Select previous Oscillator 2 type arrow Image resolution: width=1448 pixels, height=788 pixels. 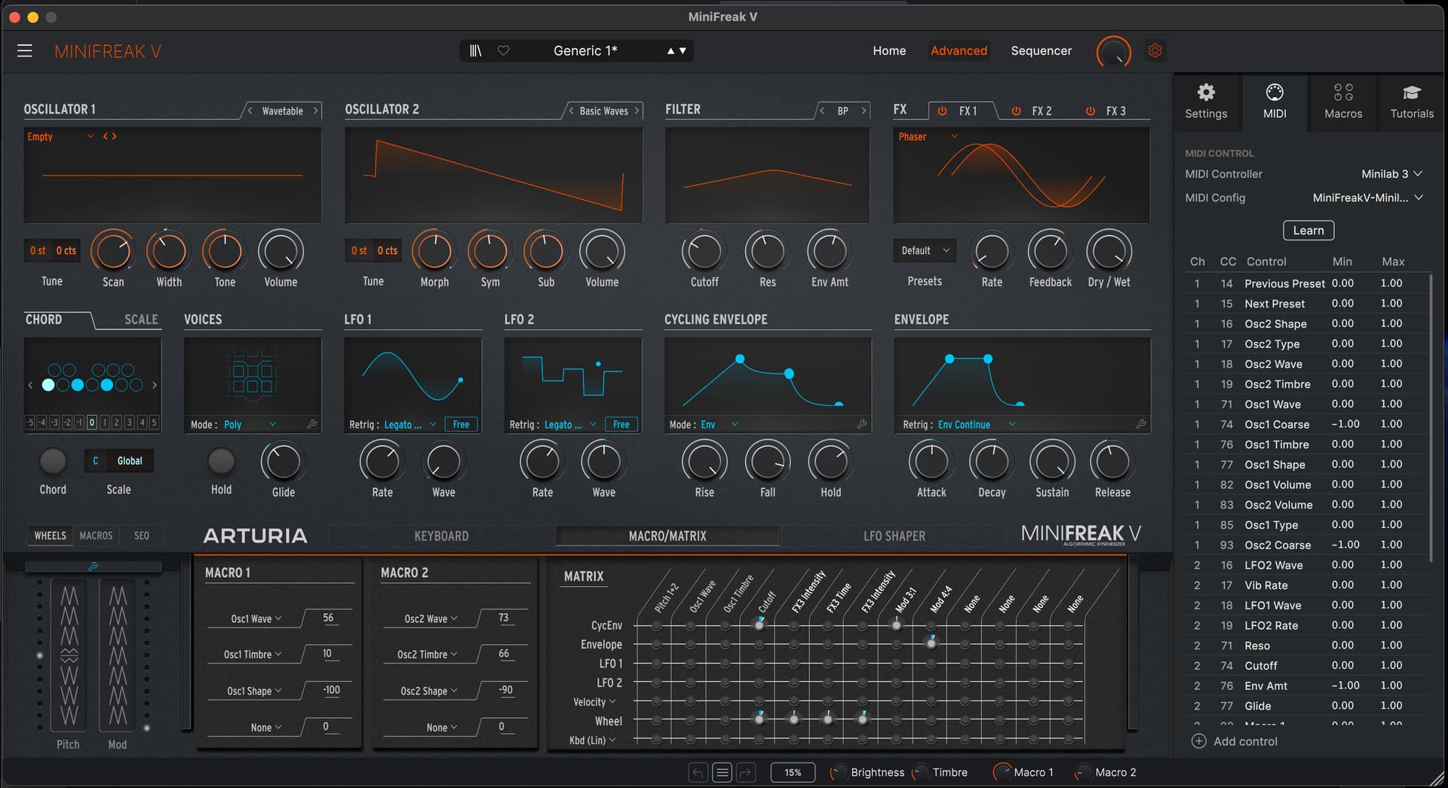click(x=571, y=111)
